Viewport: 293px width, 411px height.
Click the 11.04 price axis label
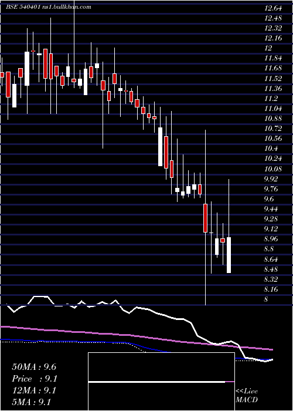pos(273,109)
